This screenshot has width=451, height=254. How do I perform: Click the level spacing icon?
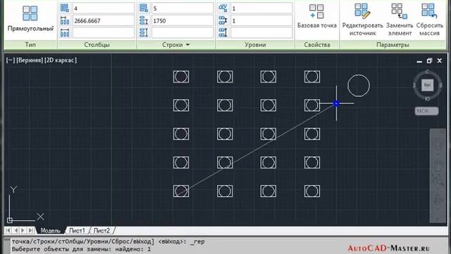[x=223, y=20]
